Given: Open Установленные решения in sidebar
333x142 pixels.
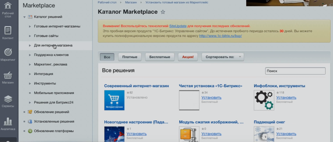Looking at the screenshot, I should (54, 121).
